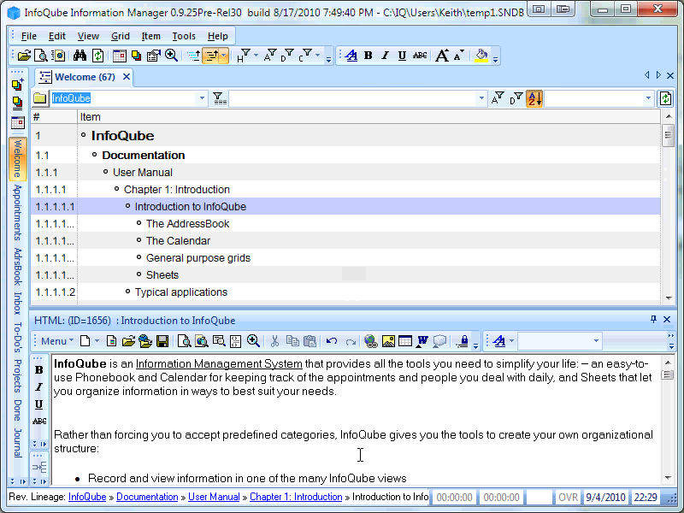684x513 pixels.
Task: Insert table in HTML editor
Action: coord(405,341)
